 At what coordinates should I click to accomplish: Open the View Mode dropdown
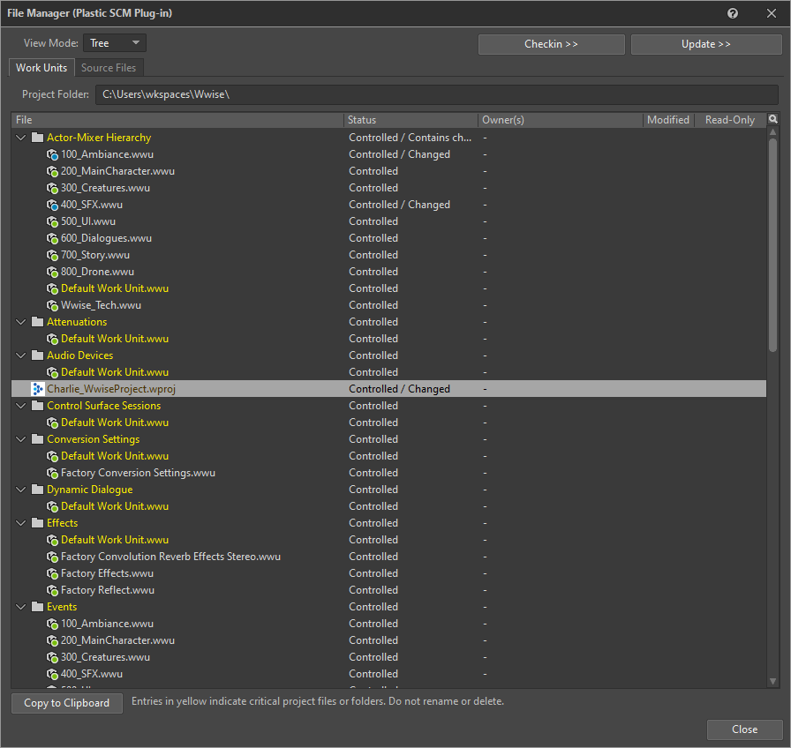(115, 43)
